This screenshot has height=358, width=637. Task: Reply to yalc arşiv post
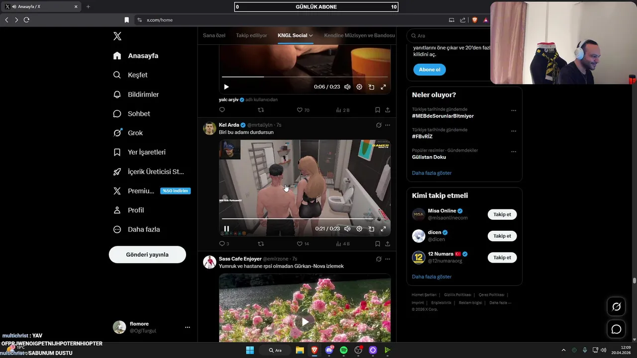[222, 110]
